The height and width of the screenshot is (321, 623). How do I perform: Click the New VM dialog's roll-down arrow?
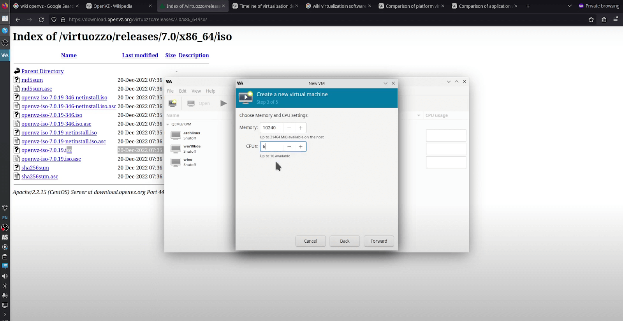point(385,83)
